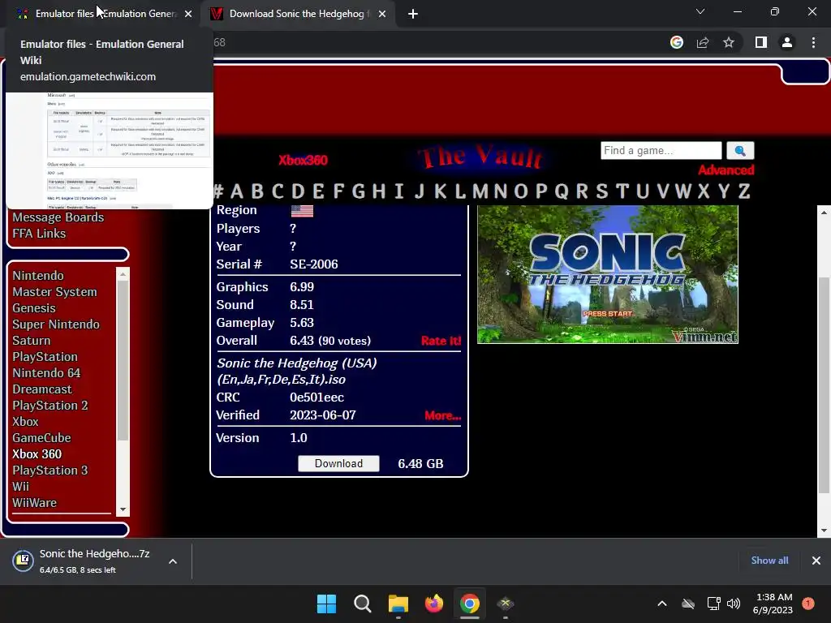The height and width of the screenshot is (623, 831).
Task: Click system list scrollbar up arrow
Action: [123, 274]
